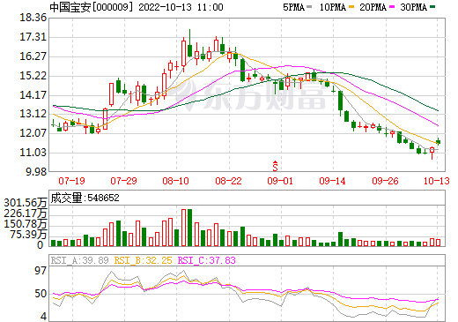Select the RSI_B:32.25 indicator label

coord(143,260)
